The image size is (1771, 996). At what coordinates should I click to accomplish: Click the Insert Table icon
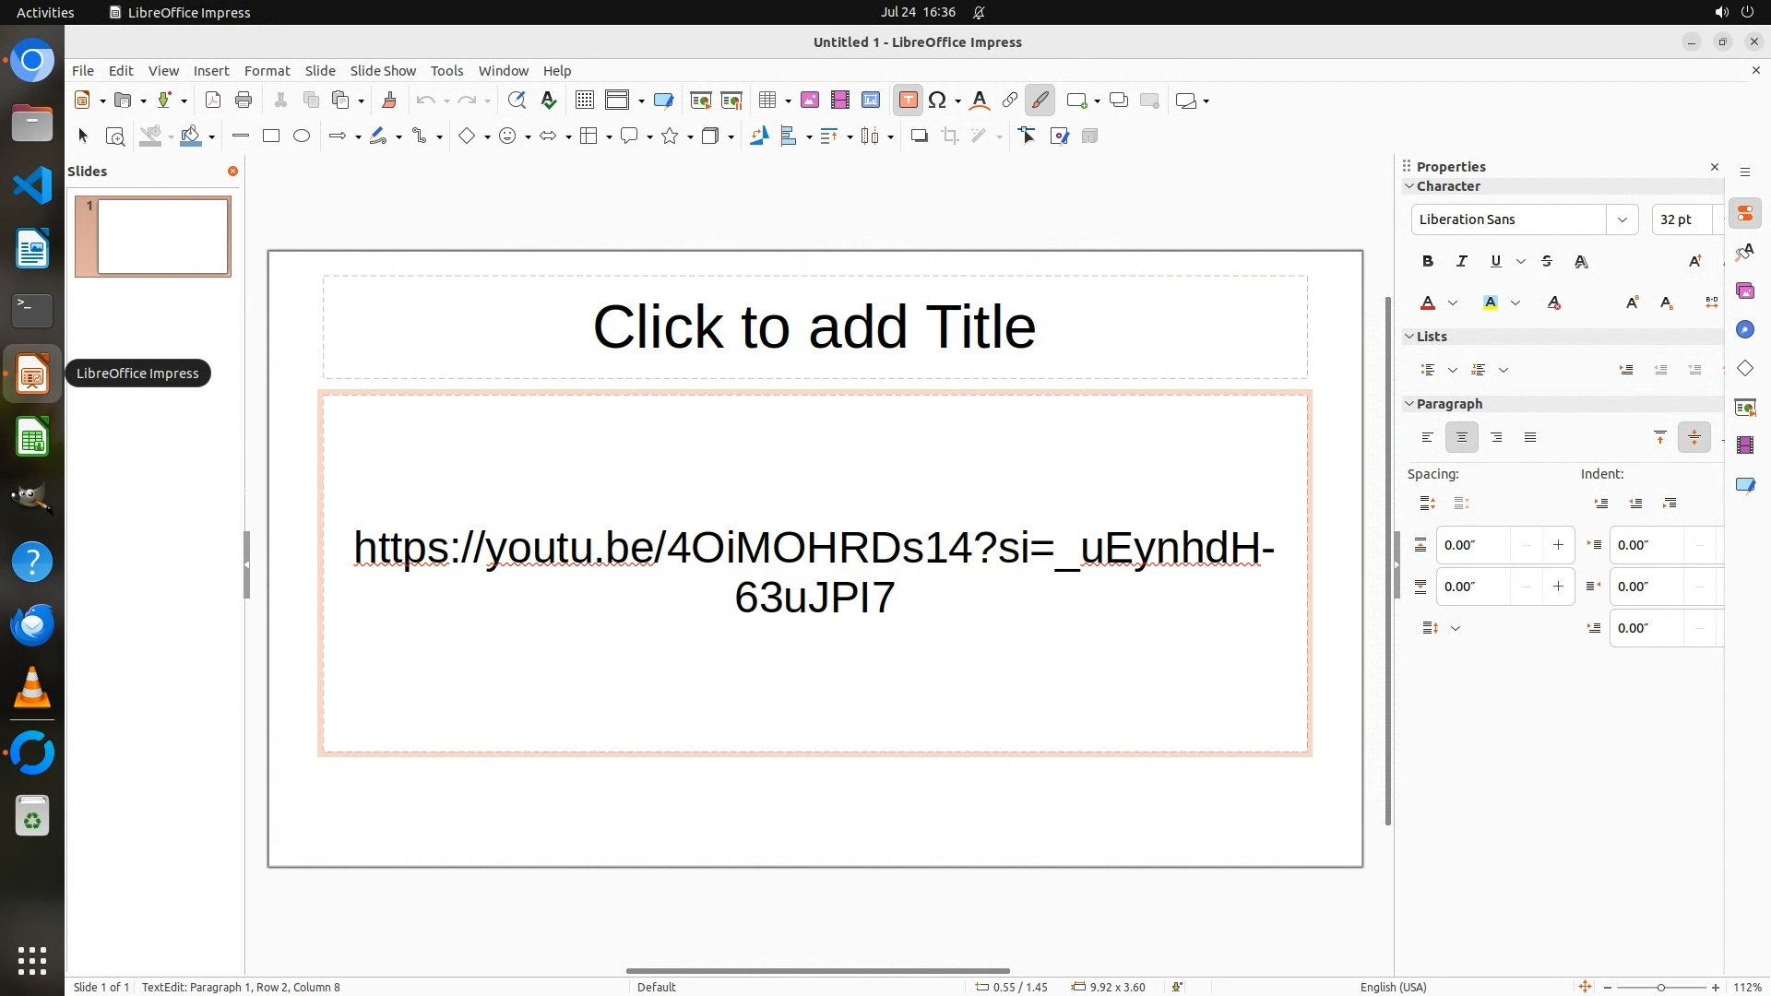pyautogui.click(x=767, y=101)
